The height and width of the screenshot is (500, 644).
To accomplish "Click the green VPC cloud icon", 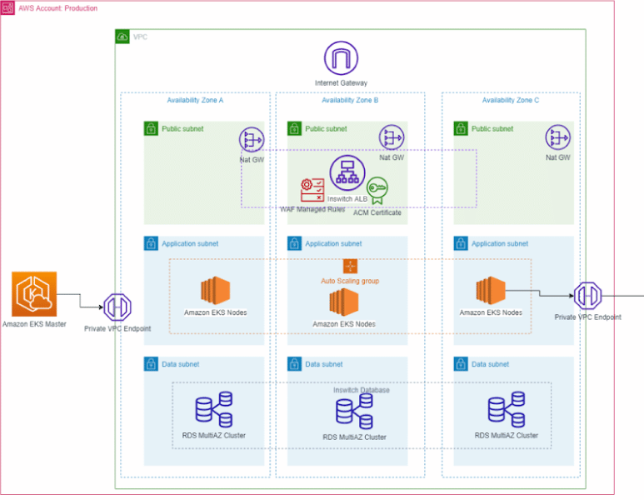I will 122,37.
